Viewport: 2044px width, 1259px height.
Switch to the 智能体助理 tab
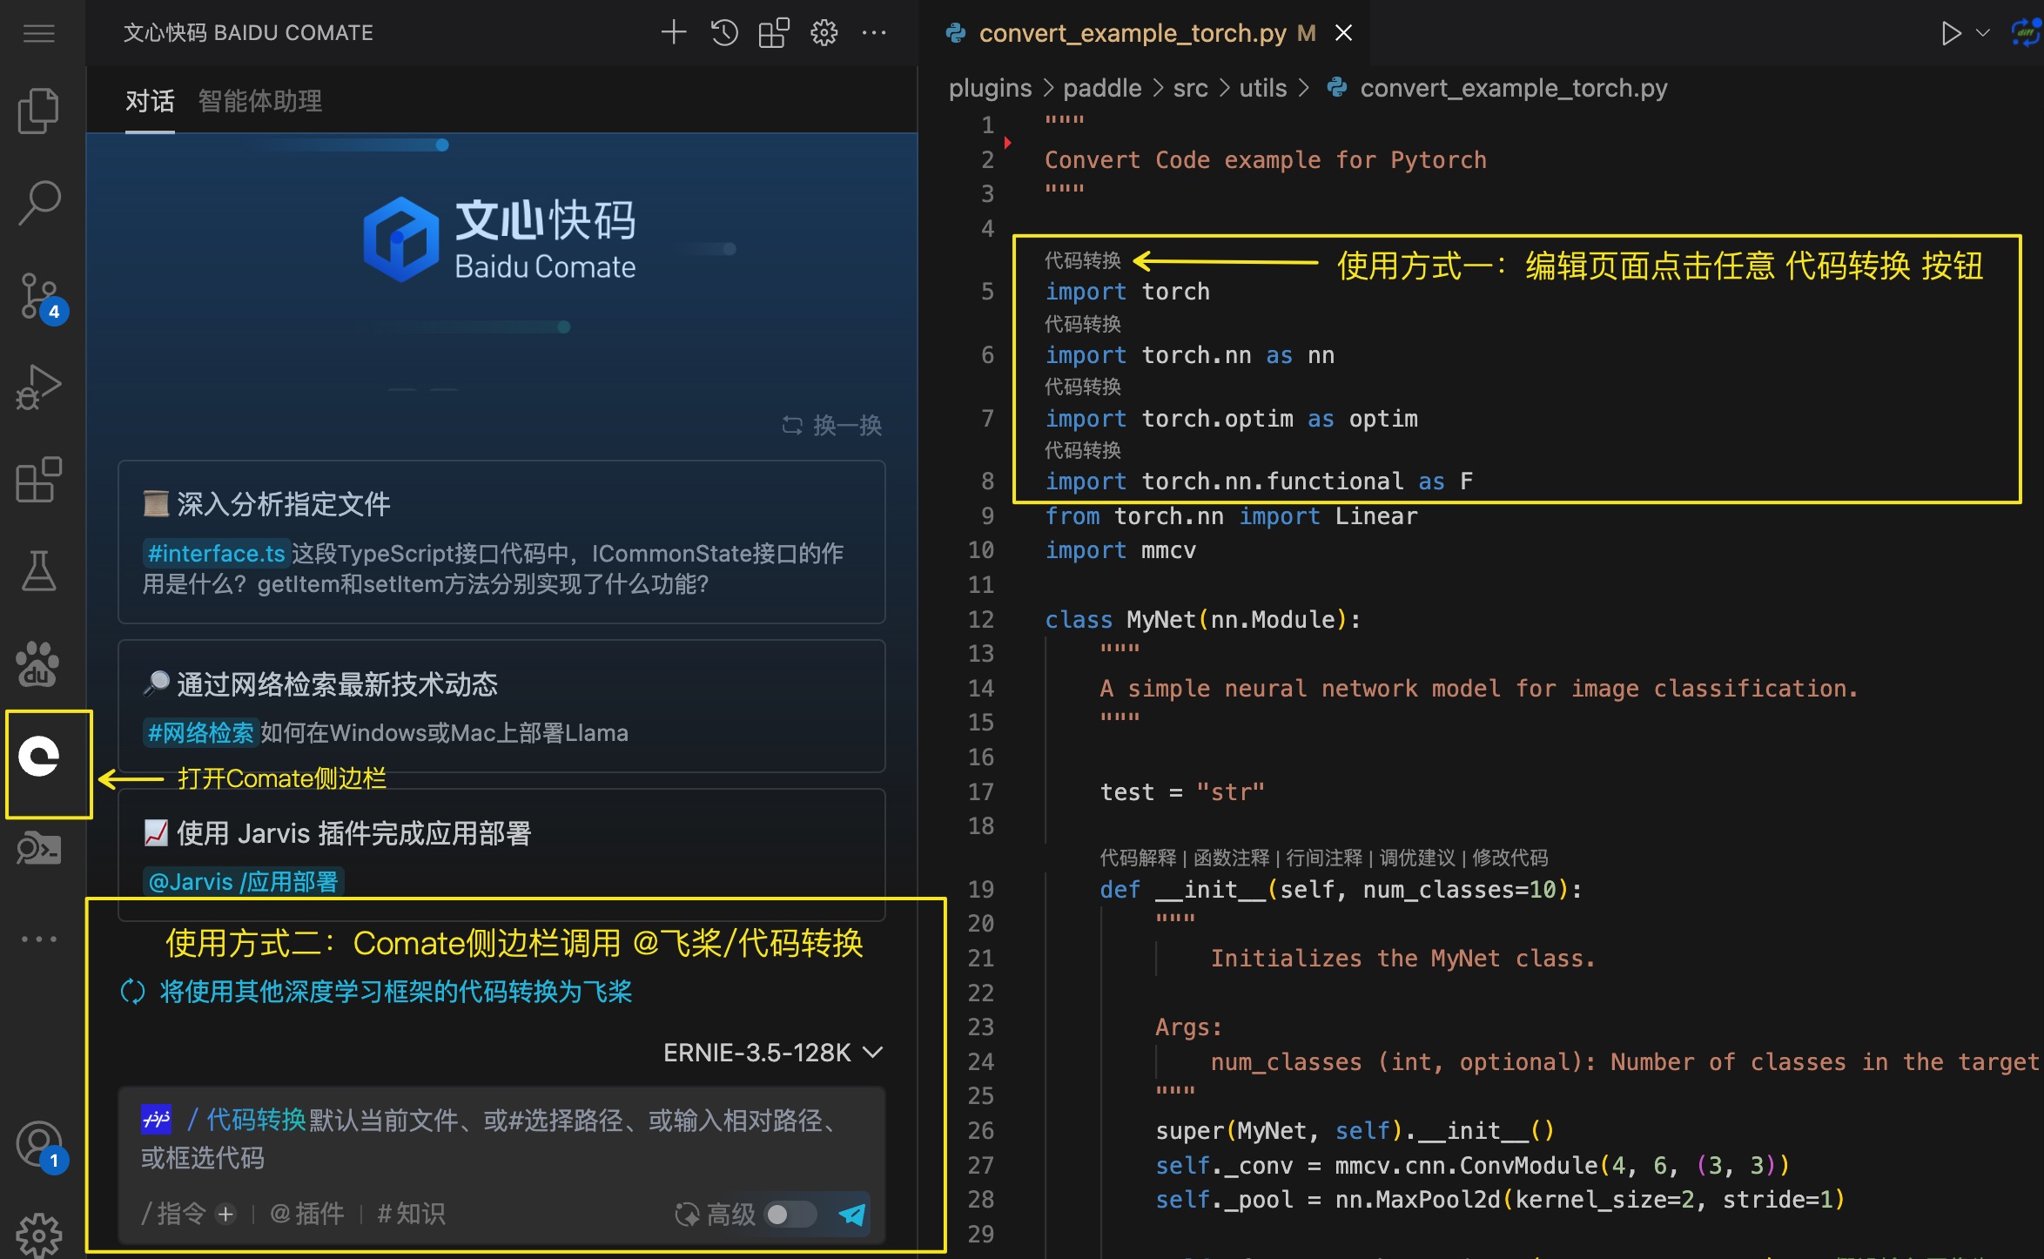(259, 101)
